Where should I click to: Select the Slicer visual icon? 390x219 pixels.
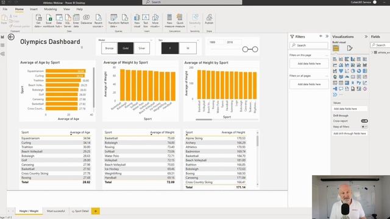pos(335,83)
